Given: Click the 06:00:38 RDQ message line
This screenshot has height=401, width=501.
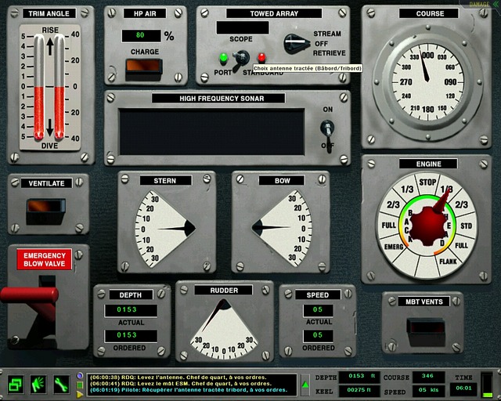Looking at the screenshot, I should [x=178, y=378].
